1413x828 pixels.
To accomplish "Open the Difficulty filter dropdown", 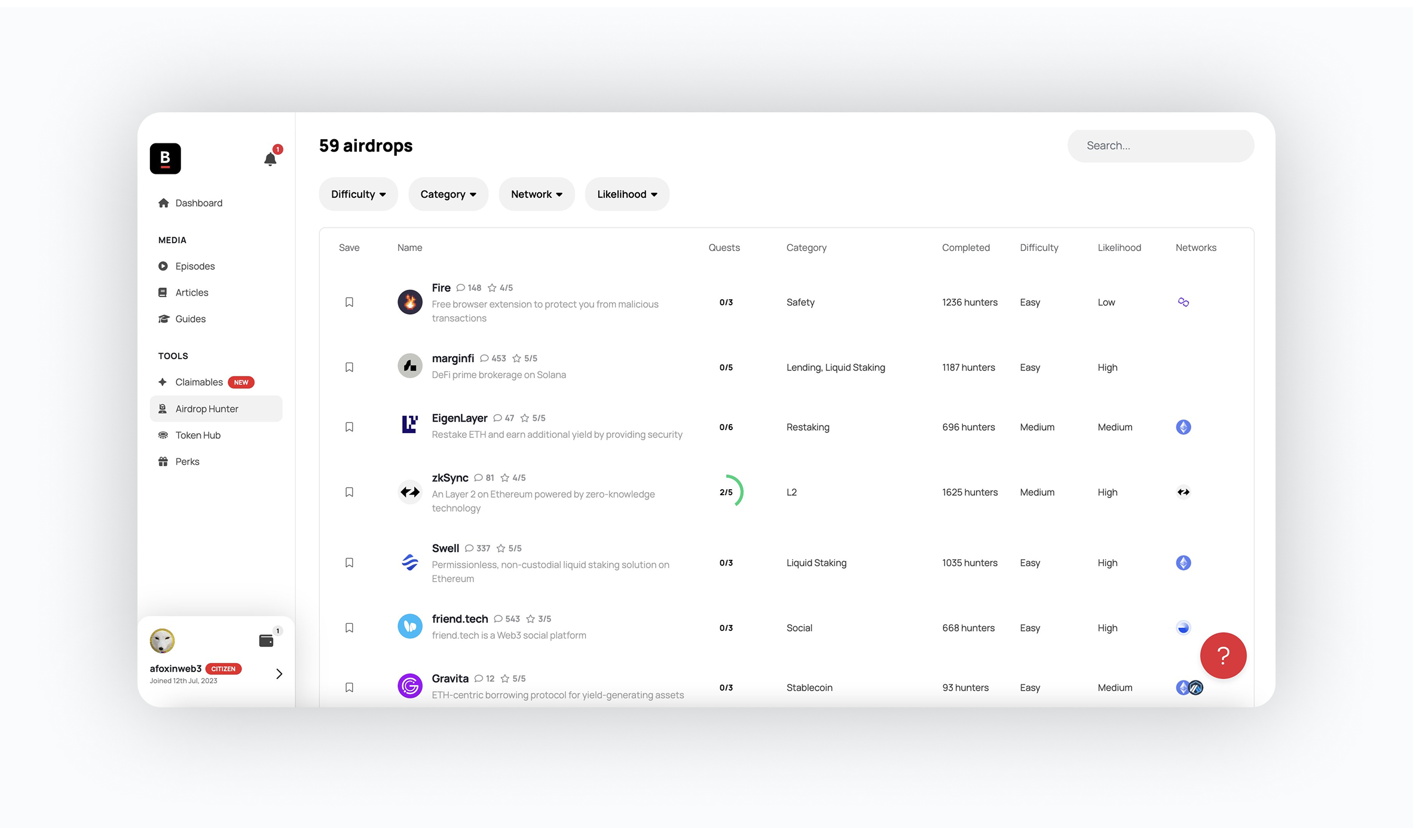I will (358, 194).
